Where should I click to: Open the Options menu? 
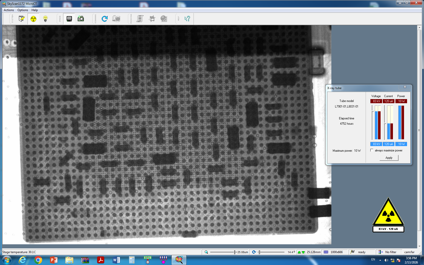click(x=23, y=10)
